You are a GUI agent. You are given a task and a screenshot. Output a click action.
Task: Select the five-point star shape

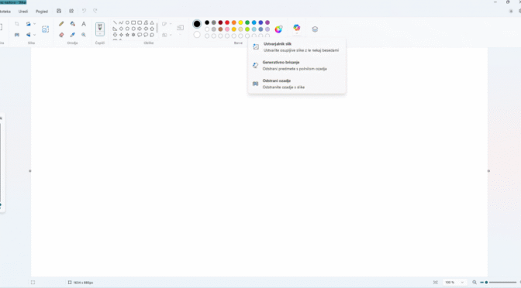pyautogui.click(x=127, y=35)
